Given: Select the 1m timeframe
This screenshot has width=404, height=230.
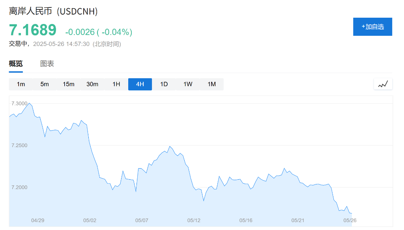Looking at the screenshot, I should 21,84.
